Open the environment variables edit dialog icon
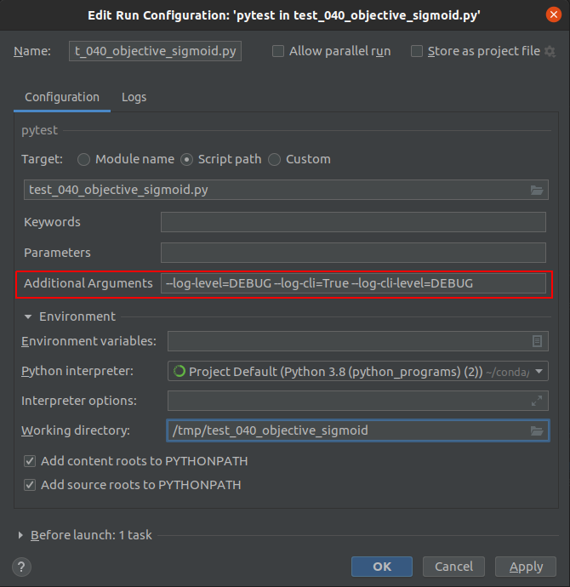Viewport: 570px width, 587px height. (537, 341)
